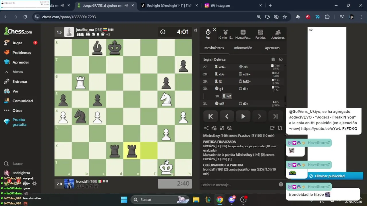Open a new browser tab
367x206 pixels.
click(x=270, y=5)
